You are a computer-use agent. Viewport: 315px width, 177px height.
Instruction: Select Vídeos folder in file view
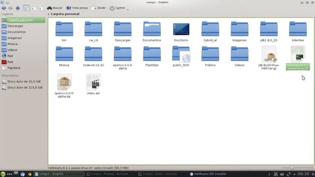240,54
